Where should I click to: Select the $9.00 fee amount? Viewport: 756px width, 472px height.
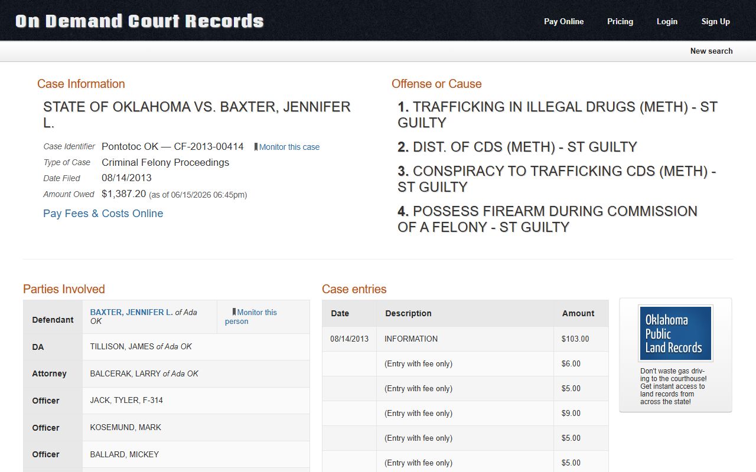(571, 413)
